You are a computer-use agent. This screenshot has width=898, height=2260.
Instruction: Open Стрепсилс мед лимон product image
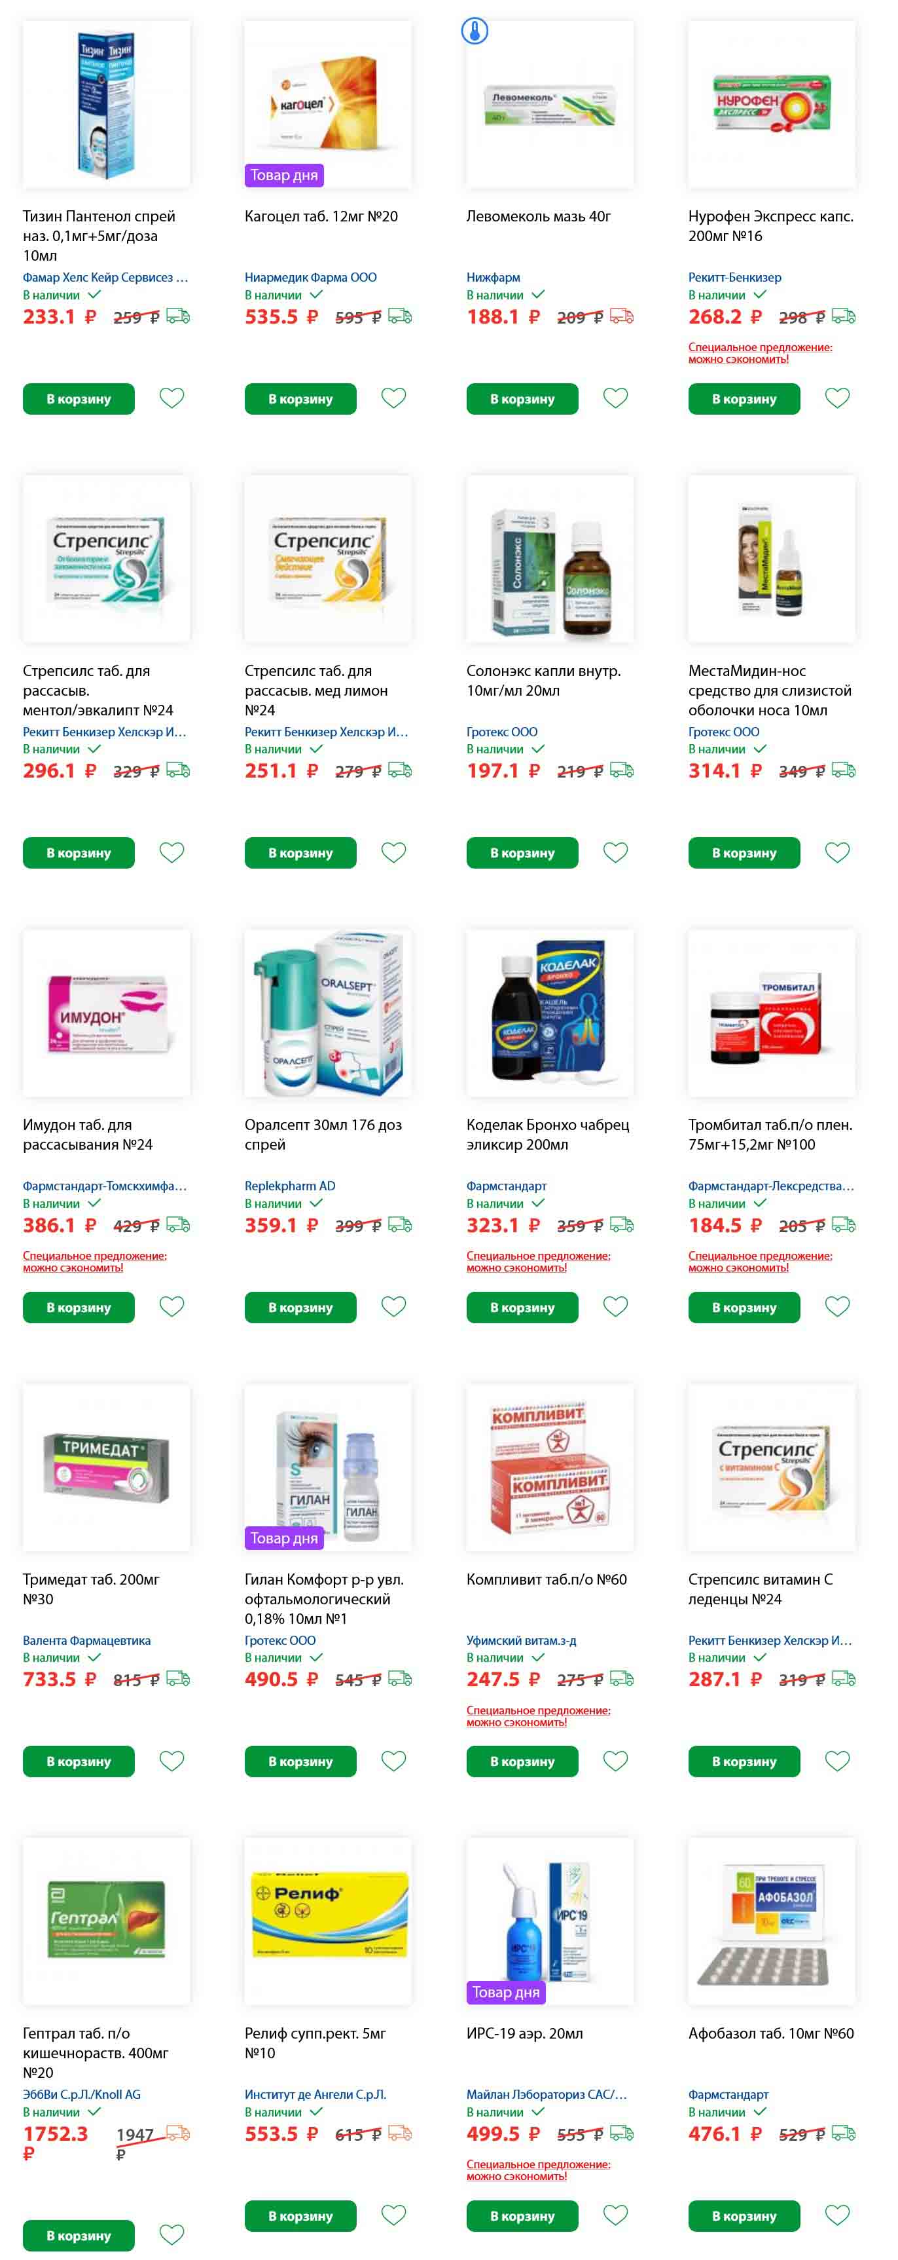328,559
